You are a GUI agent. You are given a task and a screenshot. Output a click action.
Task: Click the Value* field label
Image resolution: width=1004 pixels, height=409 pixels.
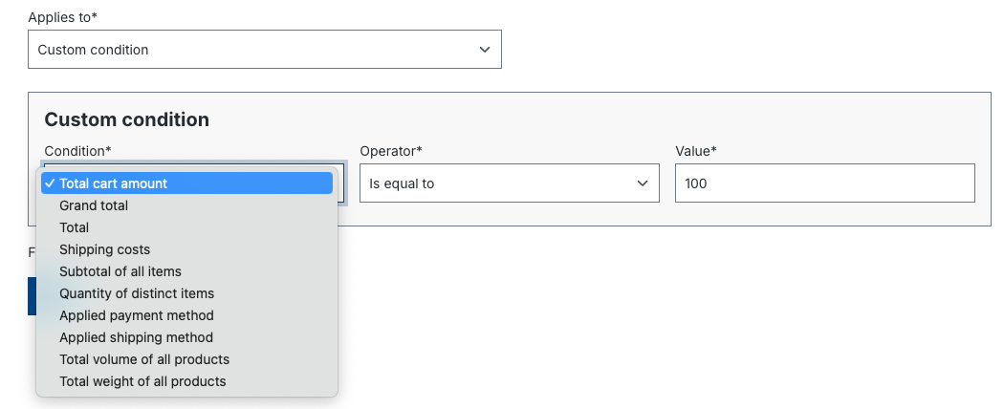pos(696,151)
